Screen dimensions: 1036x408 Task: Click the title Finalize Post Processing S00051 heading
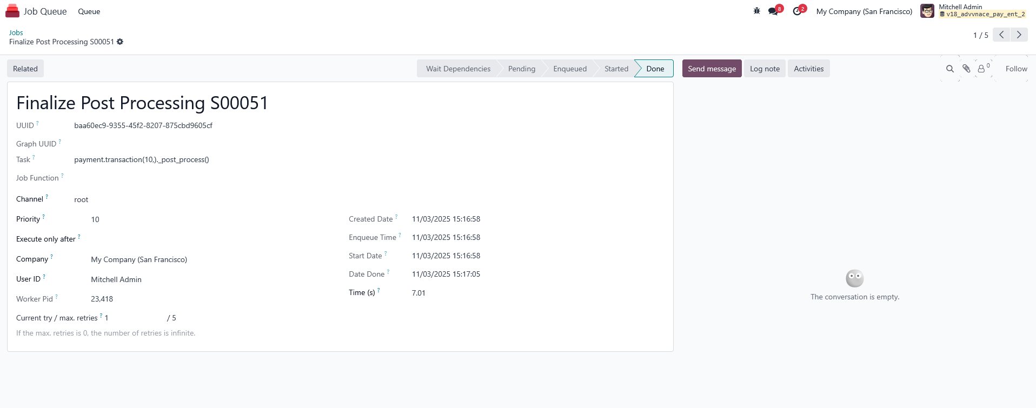pyautogui.click(x=142, y=103)
